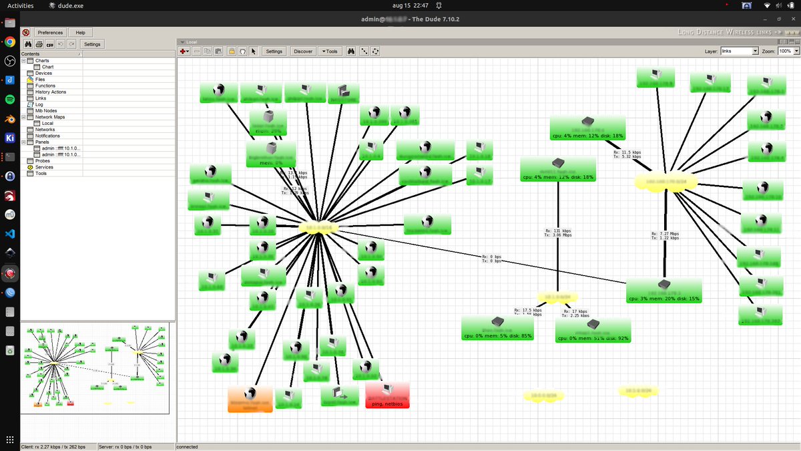The image size is (801, 451).
Task: Select Log in the contents tree
Action: 39,104
